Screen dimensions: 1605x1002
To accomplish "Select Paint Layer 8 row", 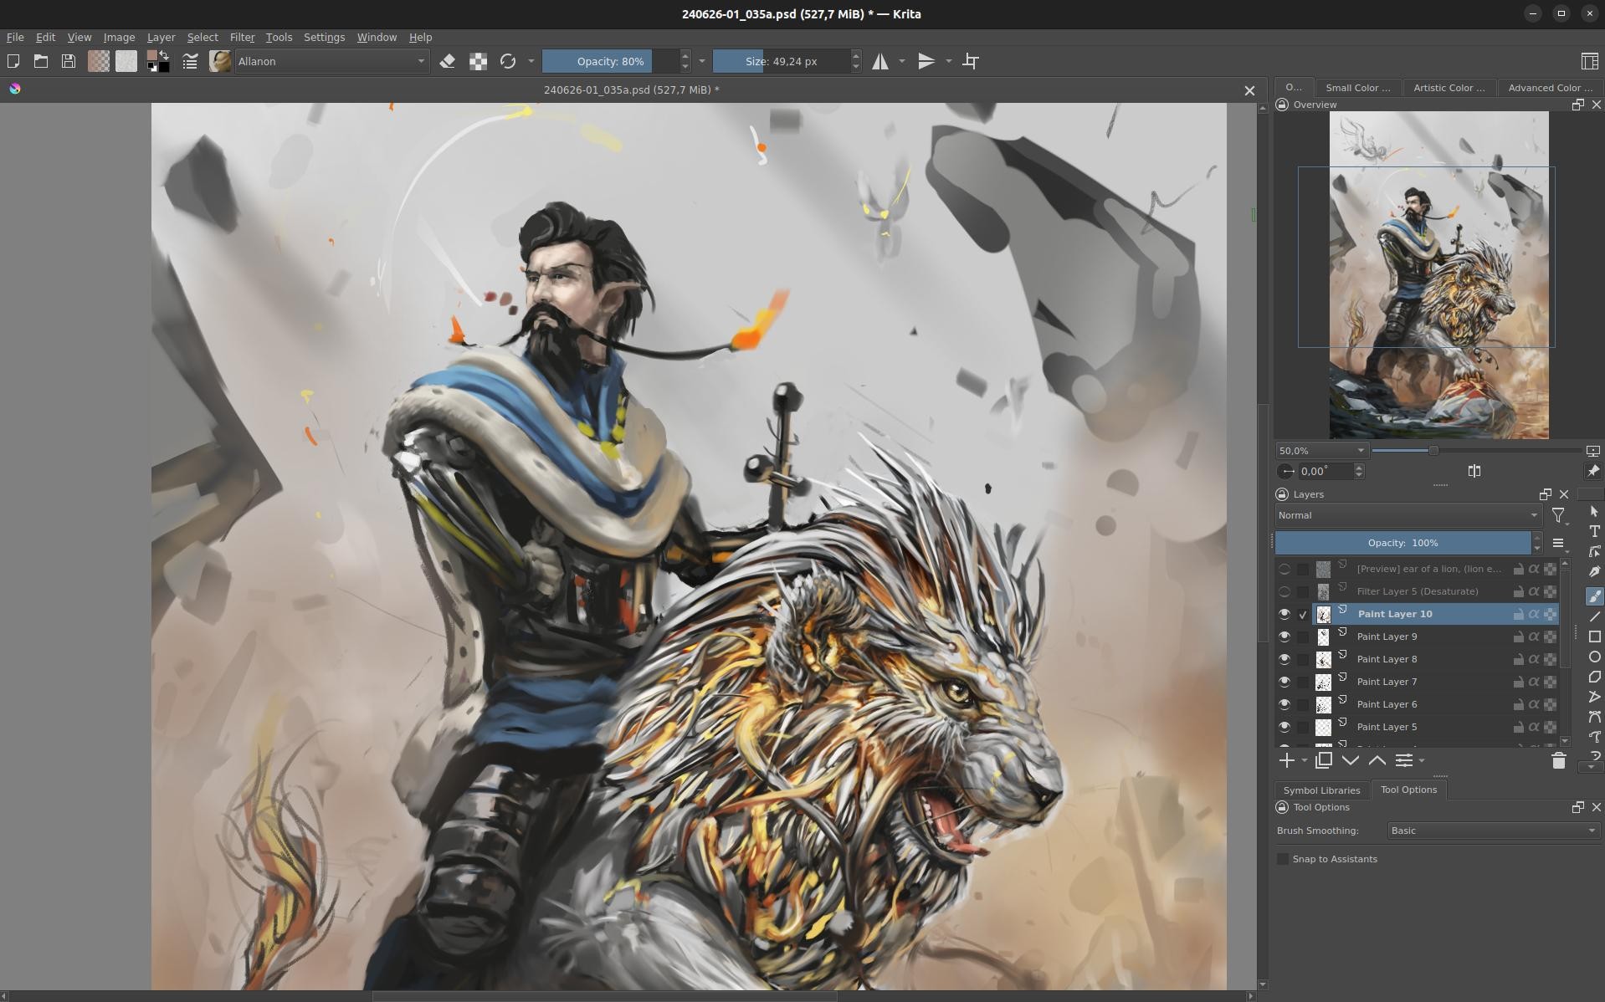I will [1435, 660].
